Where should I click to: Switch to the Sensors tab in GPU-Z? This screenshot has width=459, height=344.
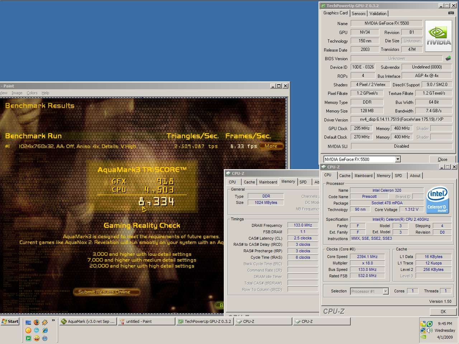(359, 14)
